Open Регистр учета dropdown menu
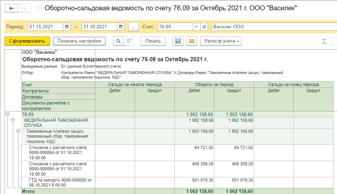Viewport: 337px width, 194px height. [221, 41]
